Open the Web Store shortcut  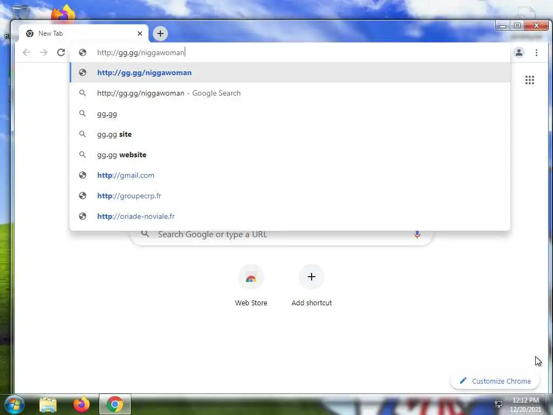[251, 285]
